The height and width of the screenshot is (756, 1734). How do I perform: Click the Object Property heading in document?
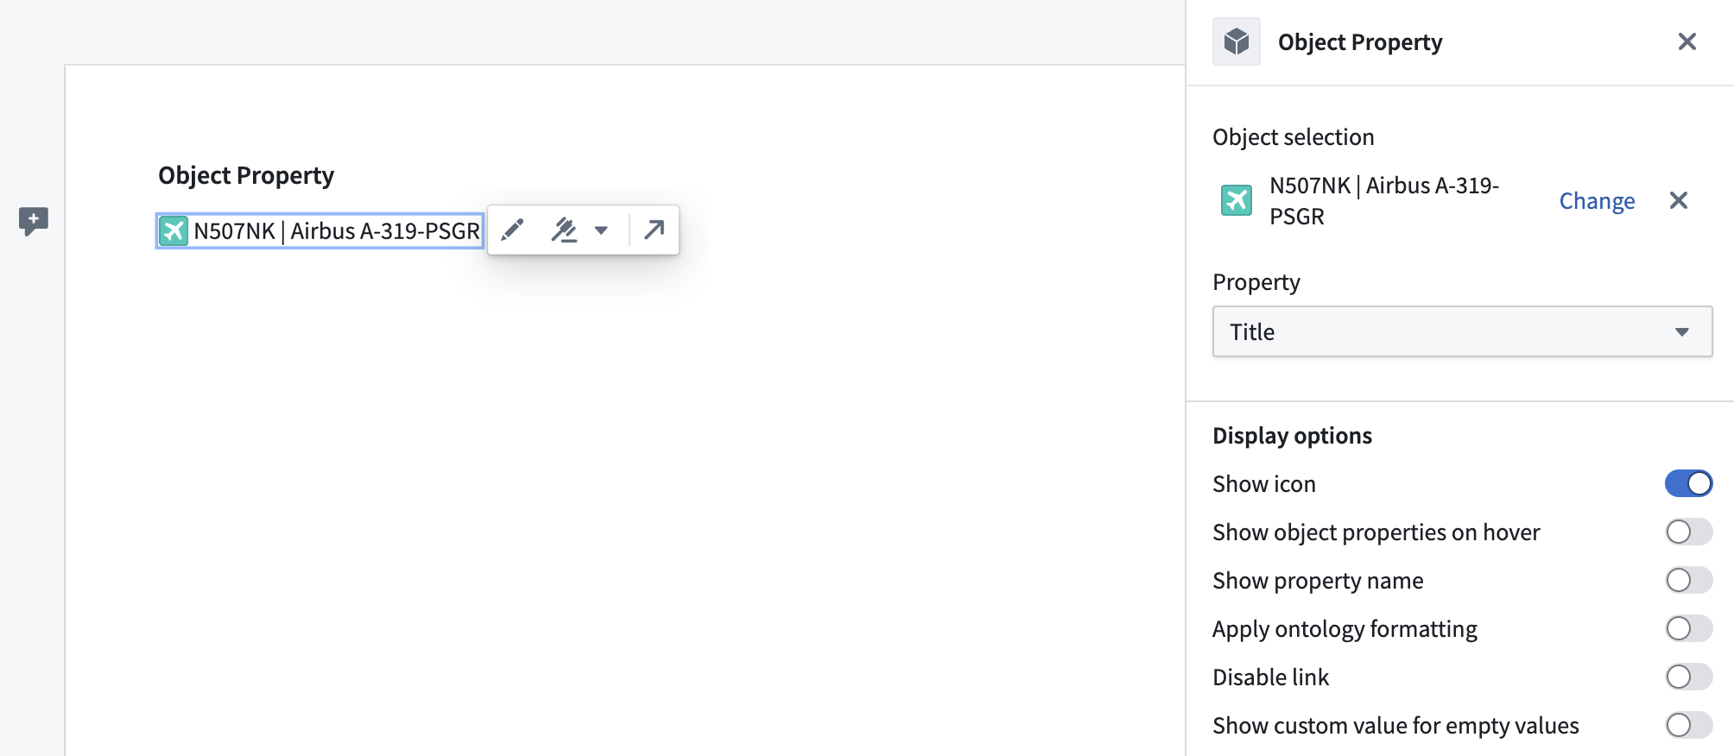246,175
